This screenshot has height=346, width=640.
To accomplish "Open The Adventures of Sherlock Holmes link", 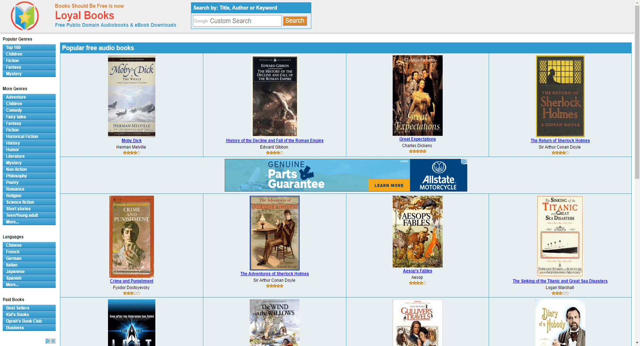I will point(274,274).
